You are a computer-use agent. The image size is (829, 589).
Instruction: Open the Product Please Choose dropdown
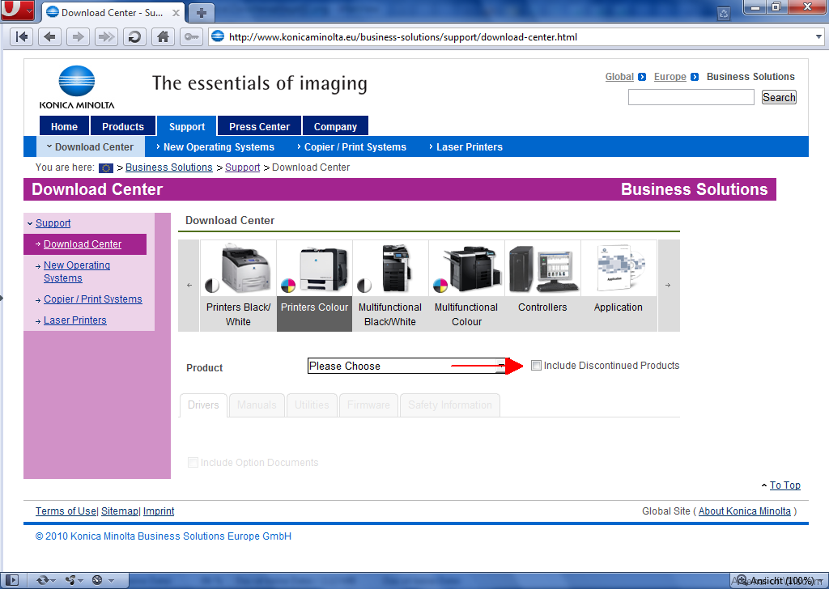click(x=407, y=366)
